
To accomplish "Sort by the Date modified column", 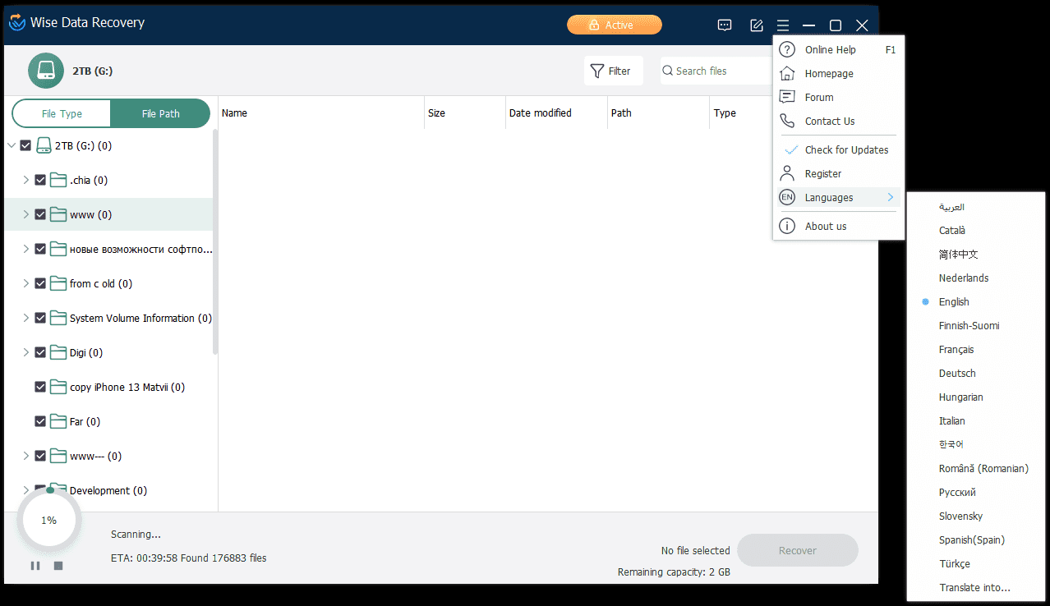I will 556,113.
